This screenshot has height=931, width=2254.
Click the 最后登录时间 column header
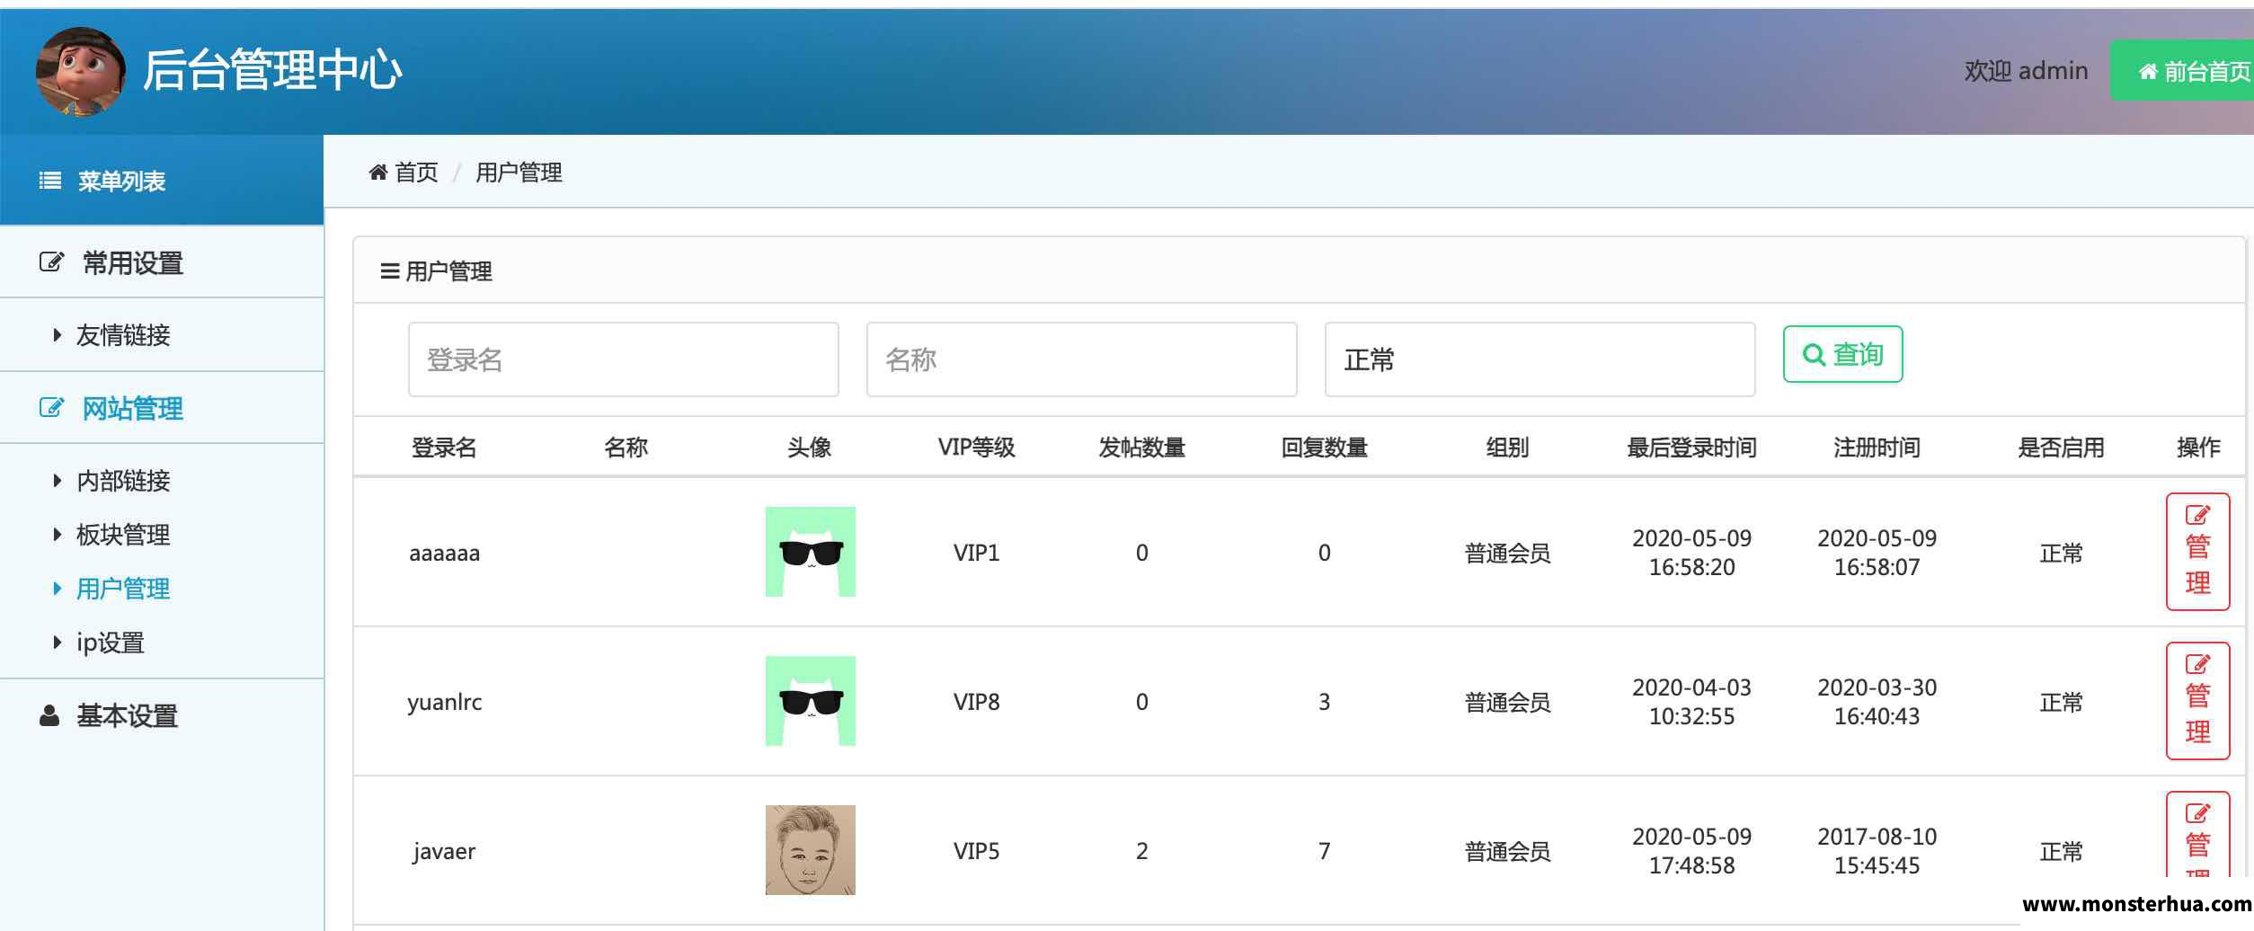pyautogui.click(x=1691, y=447)
